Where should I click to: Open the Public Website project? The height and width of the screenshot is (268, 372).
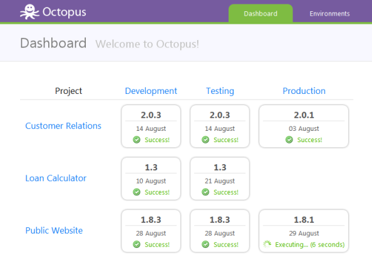(x=54, y=230)
